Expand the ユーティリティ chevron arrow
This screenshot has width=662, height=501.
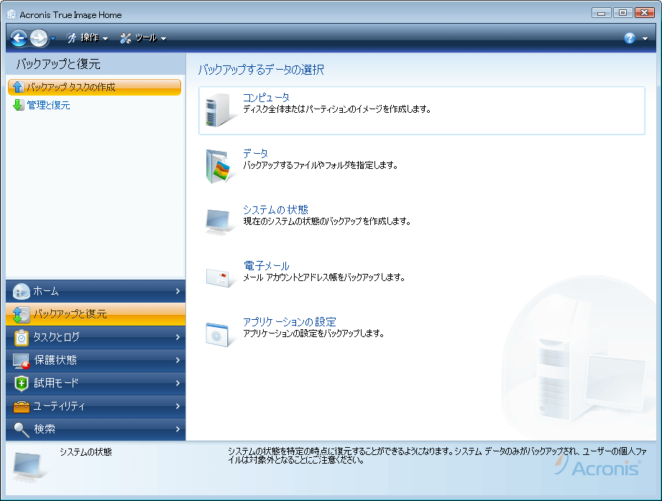(178, 406)
